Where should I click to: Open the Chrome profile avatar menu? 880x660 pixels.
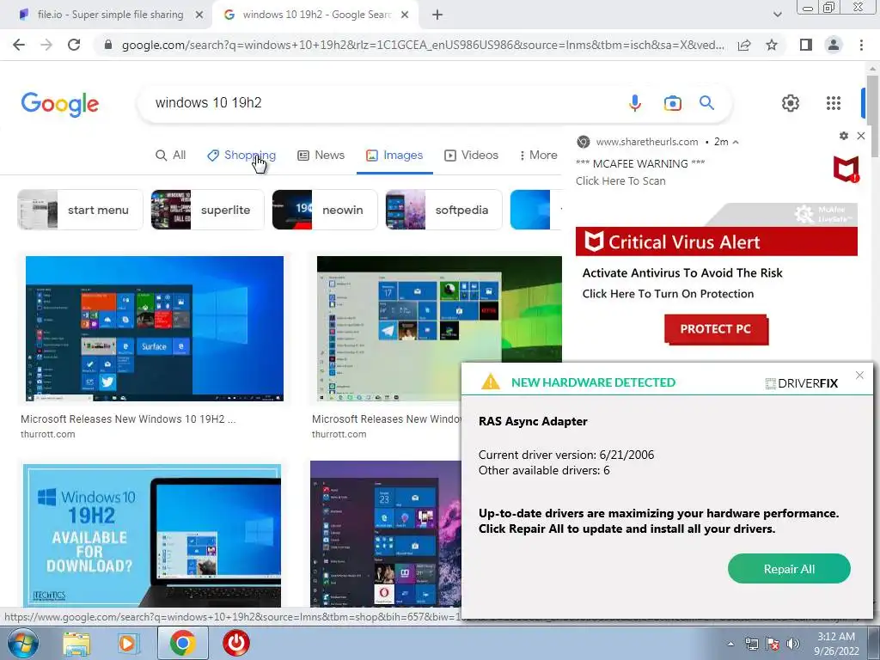[834, 45]
